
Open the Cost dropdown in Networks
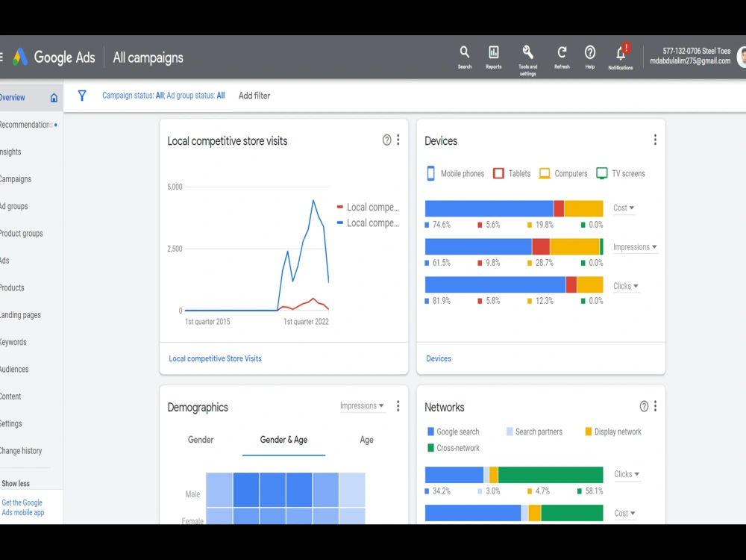[624, 514]
